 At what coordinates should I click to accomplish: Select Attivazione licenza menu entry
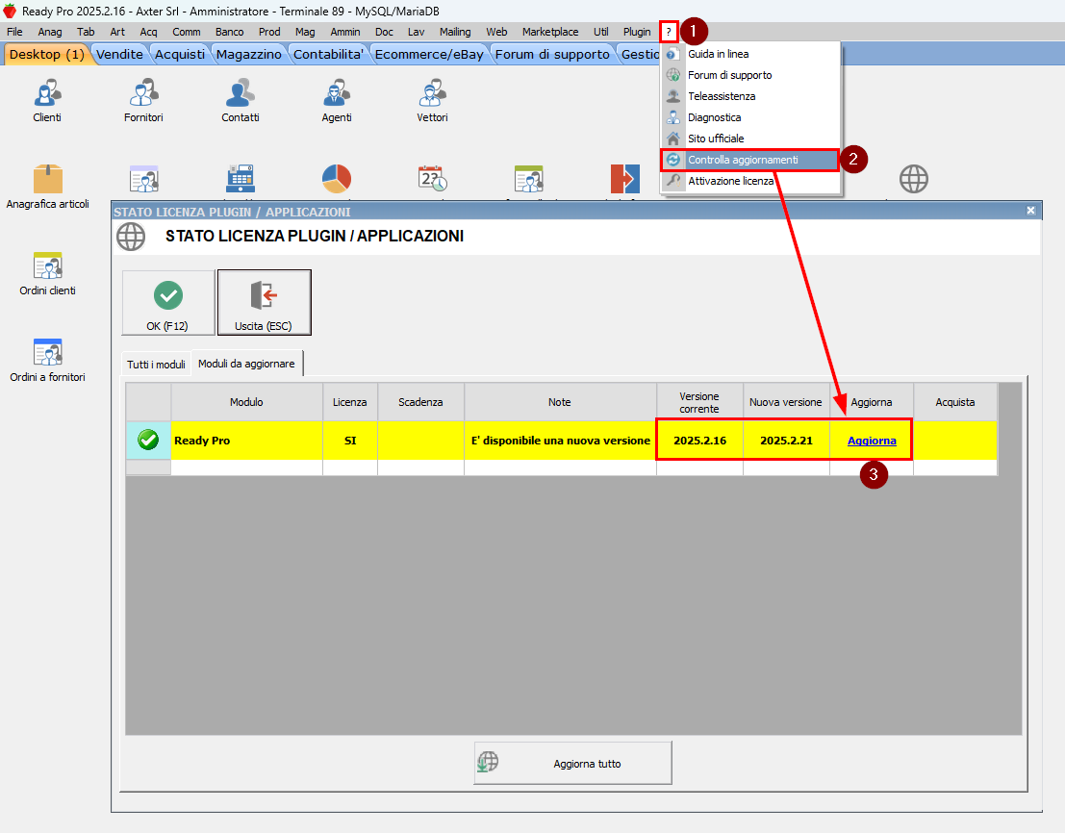click(x=750, y=181)
